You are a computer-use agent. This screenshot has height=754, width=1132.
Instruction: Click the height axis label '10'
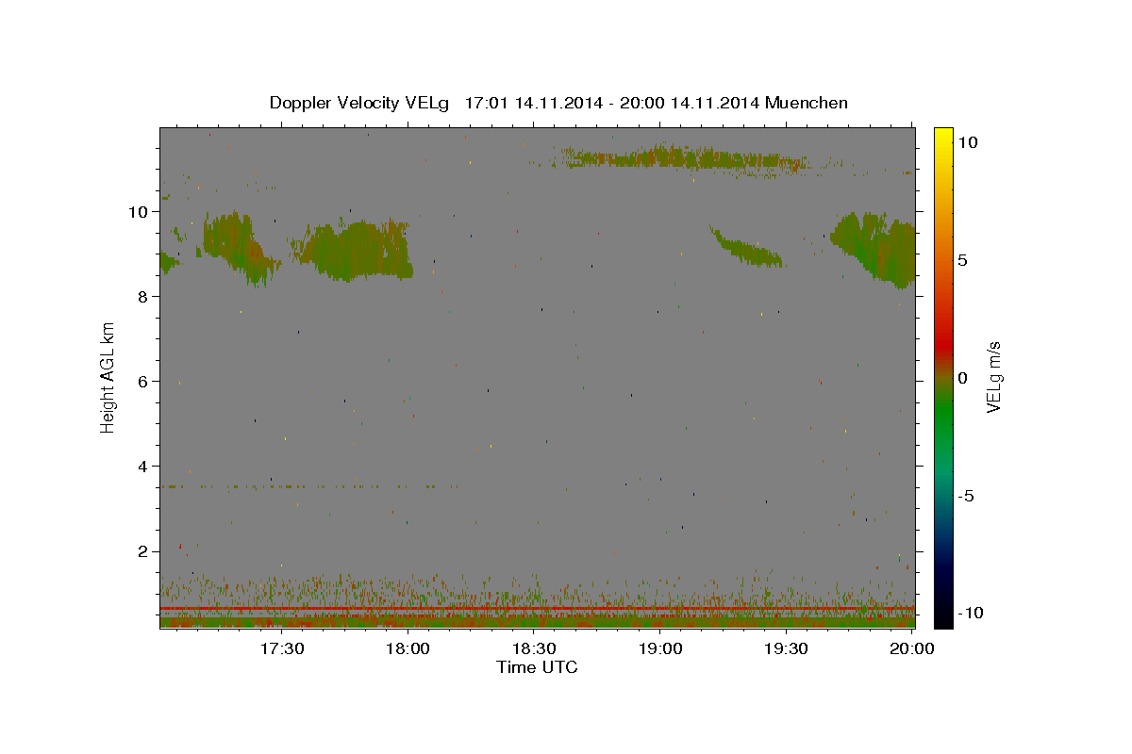point(141,211)
